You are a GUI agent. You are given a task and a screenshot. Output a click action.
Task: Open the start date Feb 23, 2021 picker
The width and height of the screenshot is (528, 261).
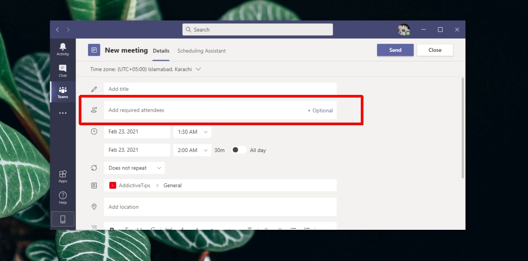coord(137,132)
